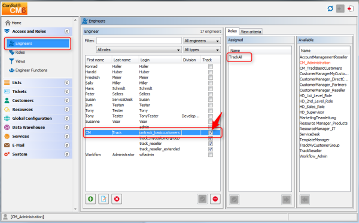Click green add engineer button

[90, 199]
